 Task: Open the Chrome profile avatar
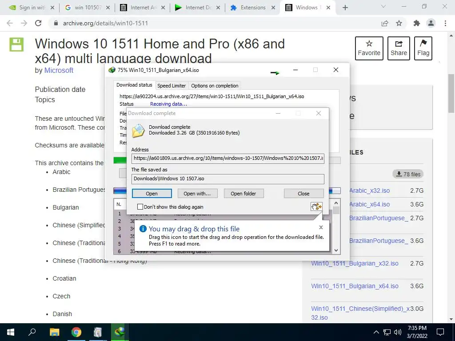coord(431,23)
